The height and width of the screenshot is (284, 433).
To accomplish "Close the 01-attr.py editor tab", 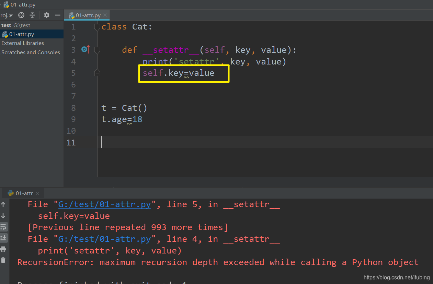I will [x=105, y=15].
